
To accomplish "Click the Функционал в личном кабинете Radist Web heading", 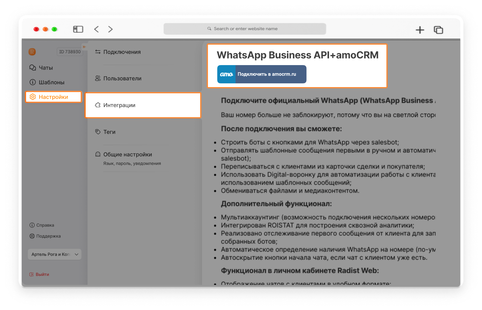I will [x=300, y=270].
